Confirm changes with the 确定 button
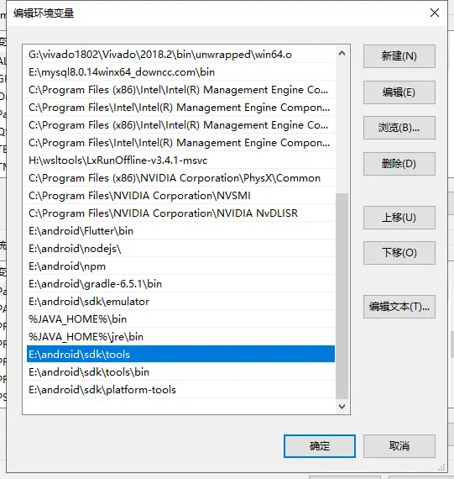The height and width of the screenshot is (479, 454). (x=320, y=446)
